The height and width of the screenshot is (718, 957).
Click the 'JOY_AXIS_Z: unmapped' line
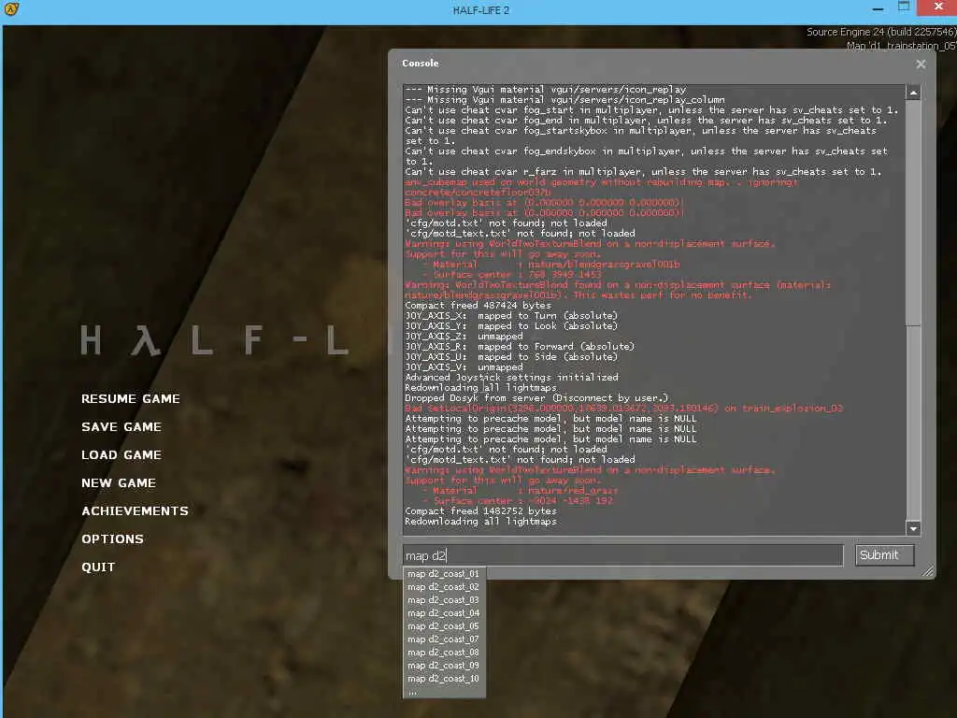pos(464,336)
